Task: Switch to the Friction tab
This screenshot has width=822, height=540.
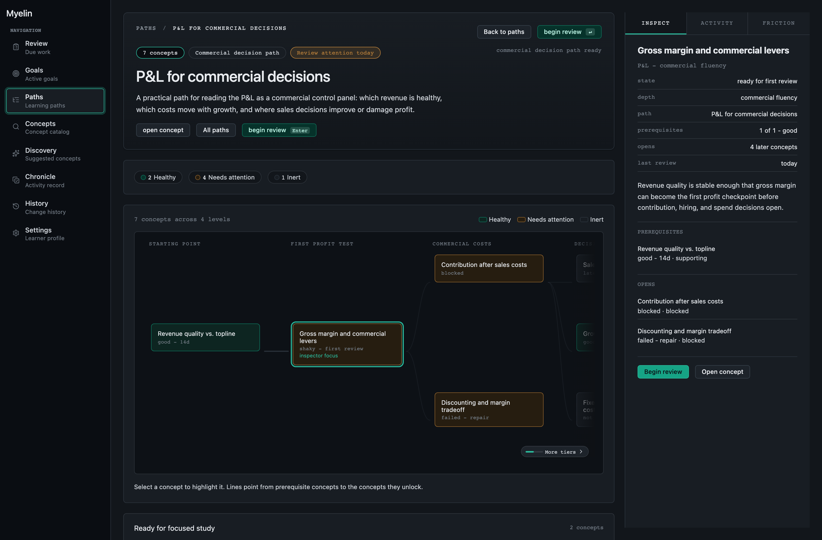Action: 779,23
